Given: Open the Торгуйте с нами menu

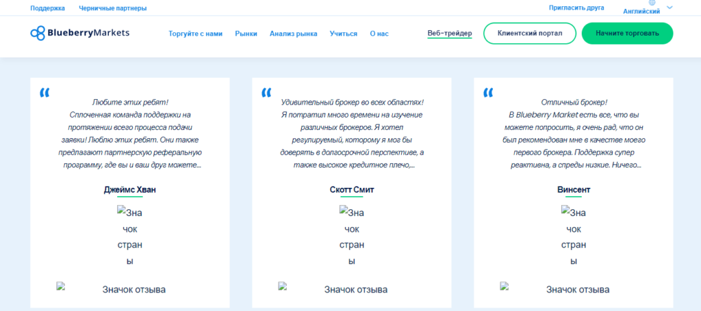Looking at the screenshot, I should [195, 33].
